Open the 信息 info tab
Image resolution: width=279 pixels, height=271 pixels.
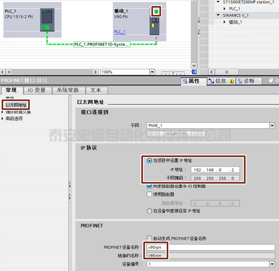pyautogui.click(x=221, y=81)
